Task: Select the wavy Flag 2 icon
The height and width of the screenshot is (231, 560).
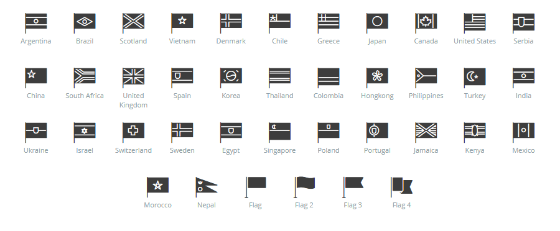Action: tap(304, 187)
